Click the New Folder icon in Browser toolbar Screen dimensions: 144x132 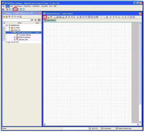[4, 16]
